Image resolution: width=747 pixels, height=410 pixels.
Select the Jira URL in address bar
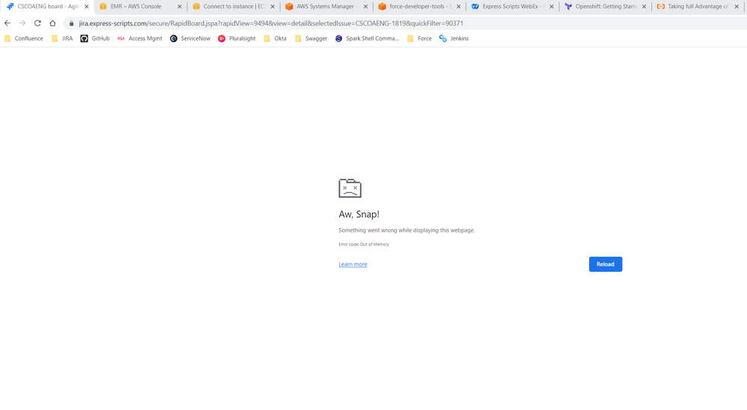coord(271,23)
